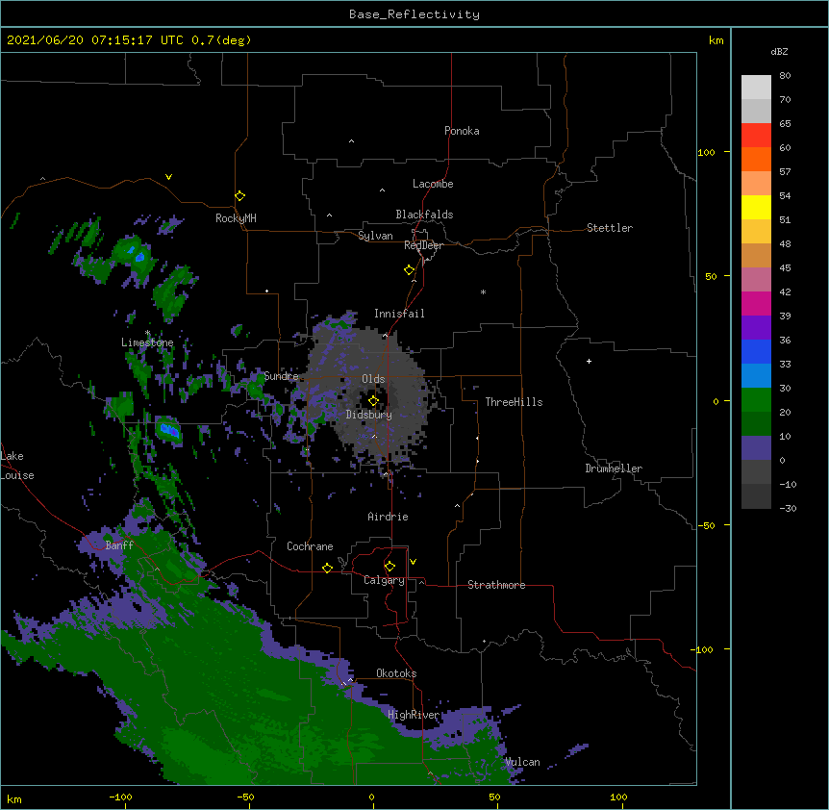Click the Calgary city label

384,580
